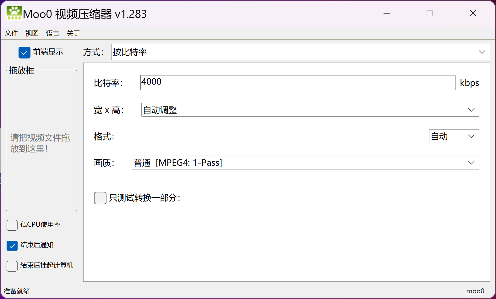Screen dimensions: 496x299
Task: Close the Moo0 video compressor window
Action: pos(473,13)
